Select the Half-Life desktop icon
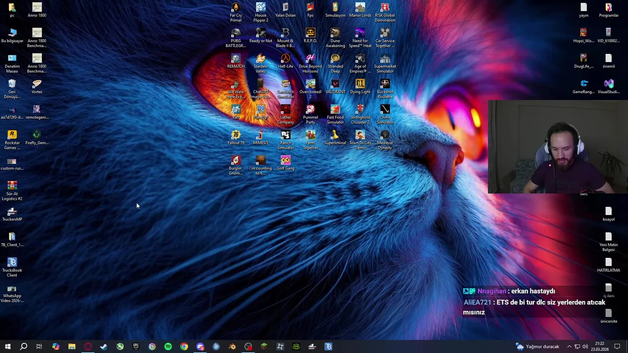 pos(286,61)
